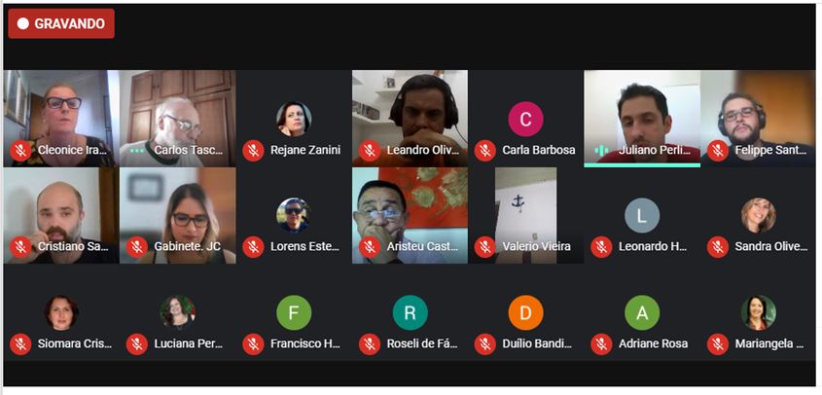This screenshot has width=822, height=395.
Task: Click Rejane Zanini's round profile photo
Action: (294, 119)
